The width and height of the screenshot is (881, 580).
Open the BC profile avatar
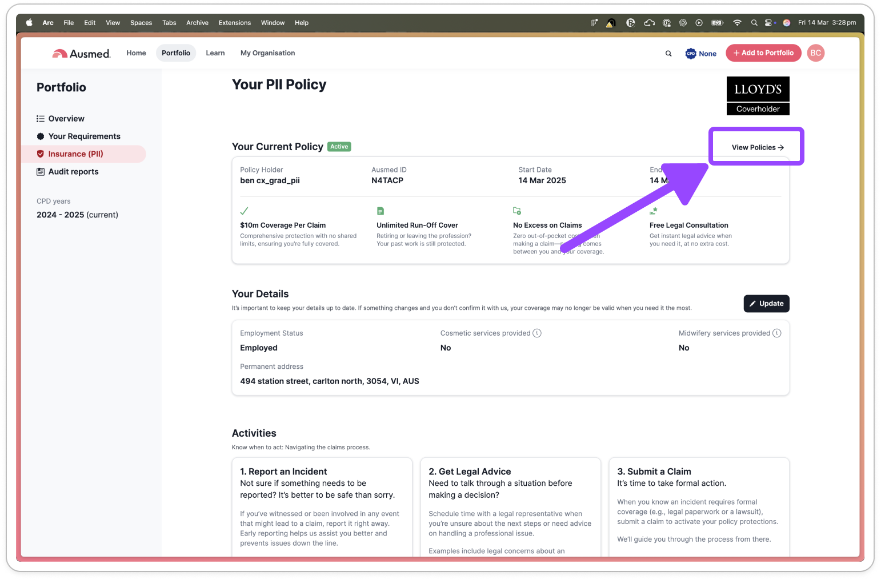[x=816, y=53]
